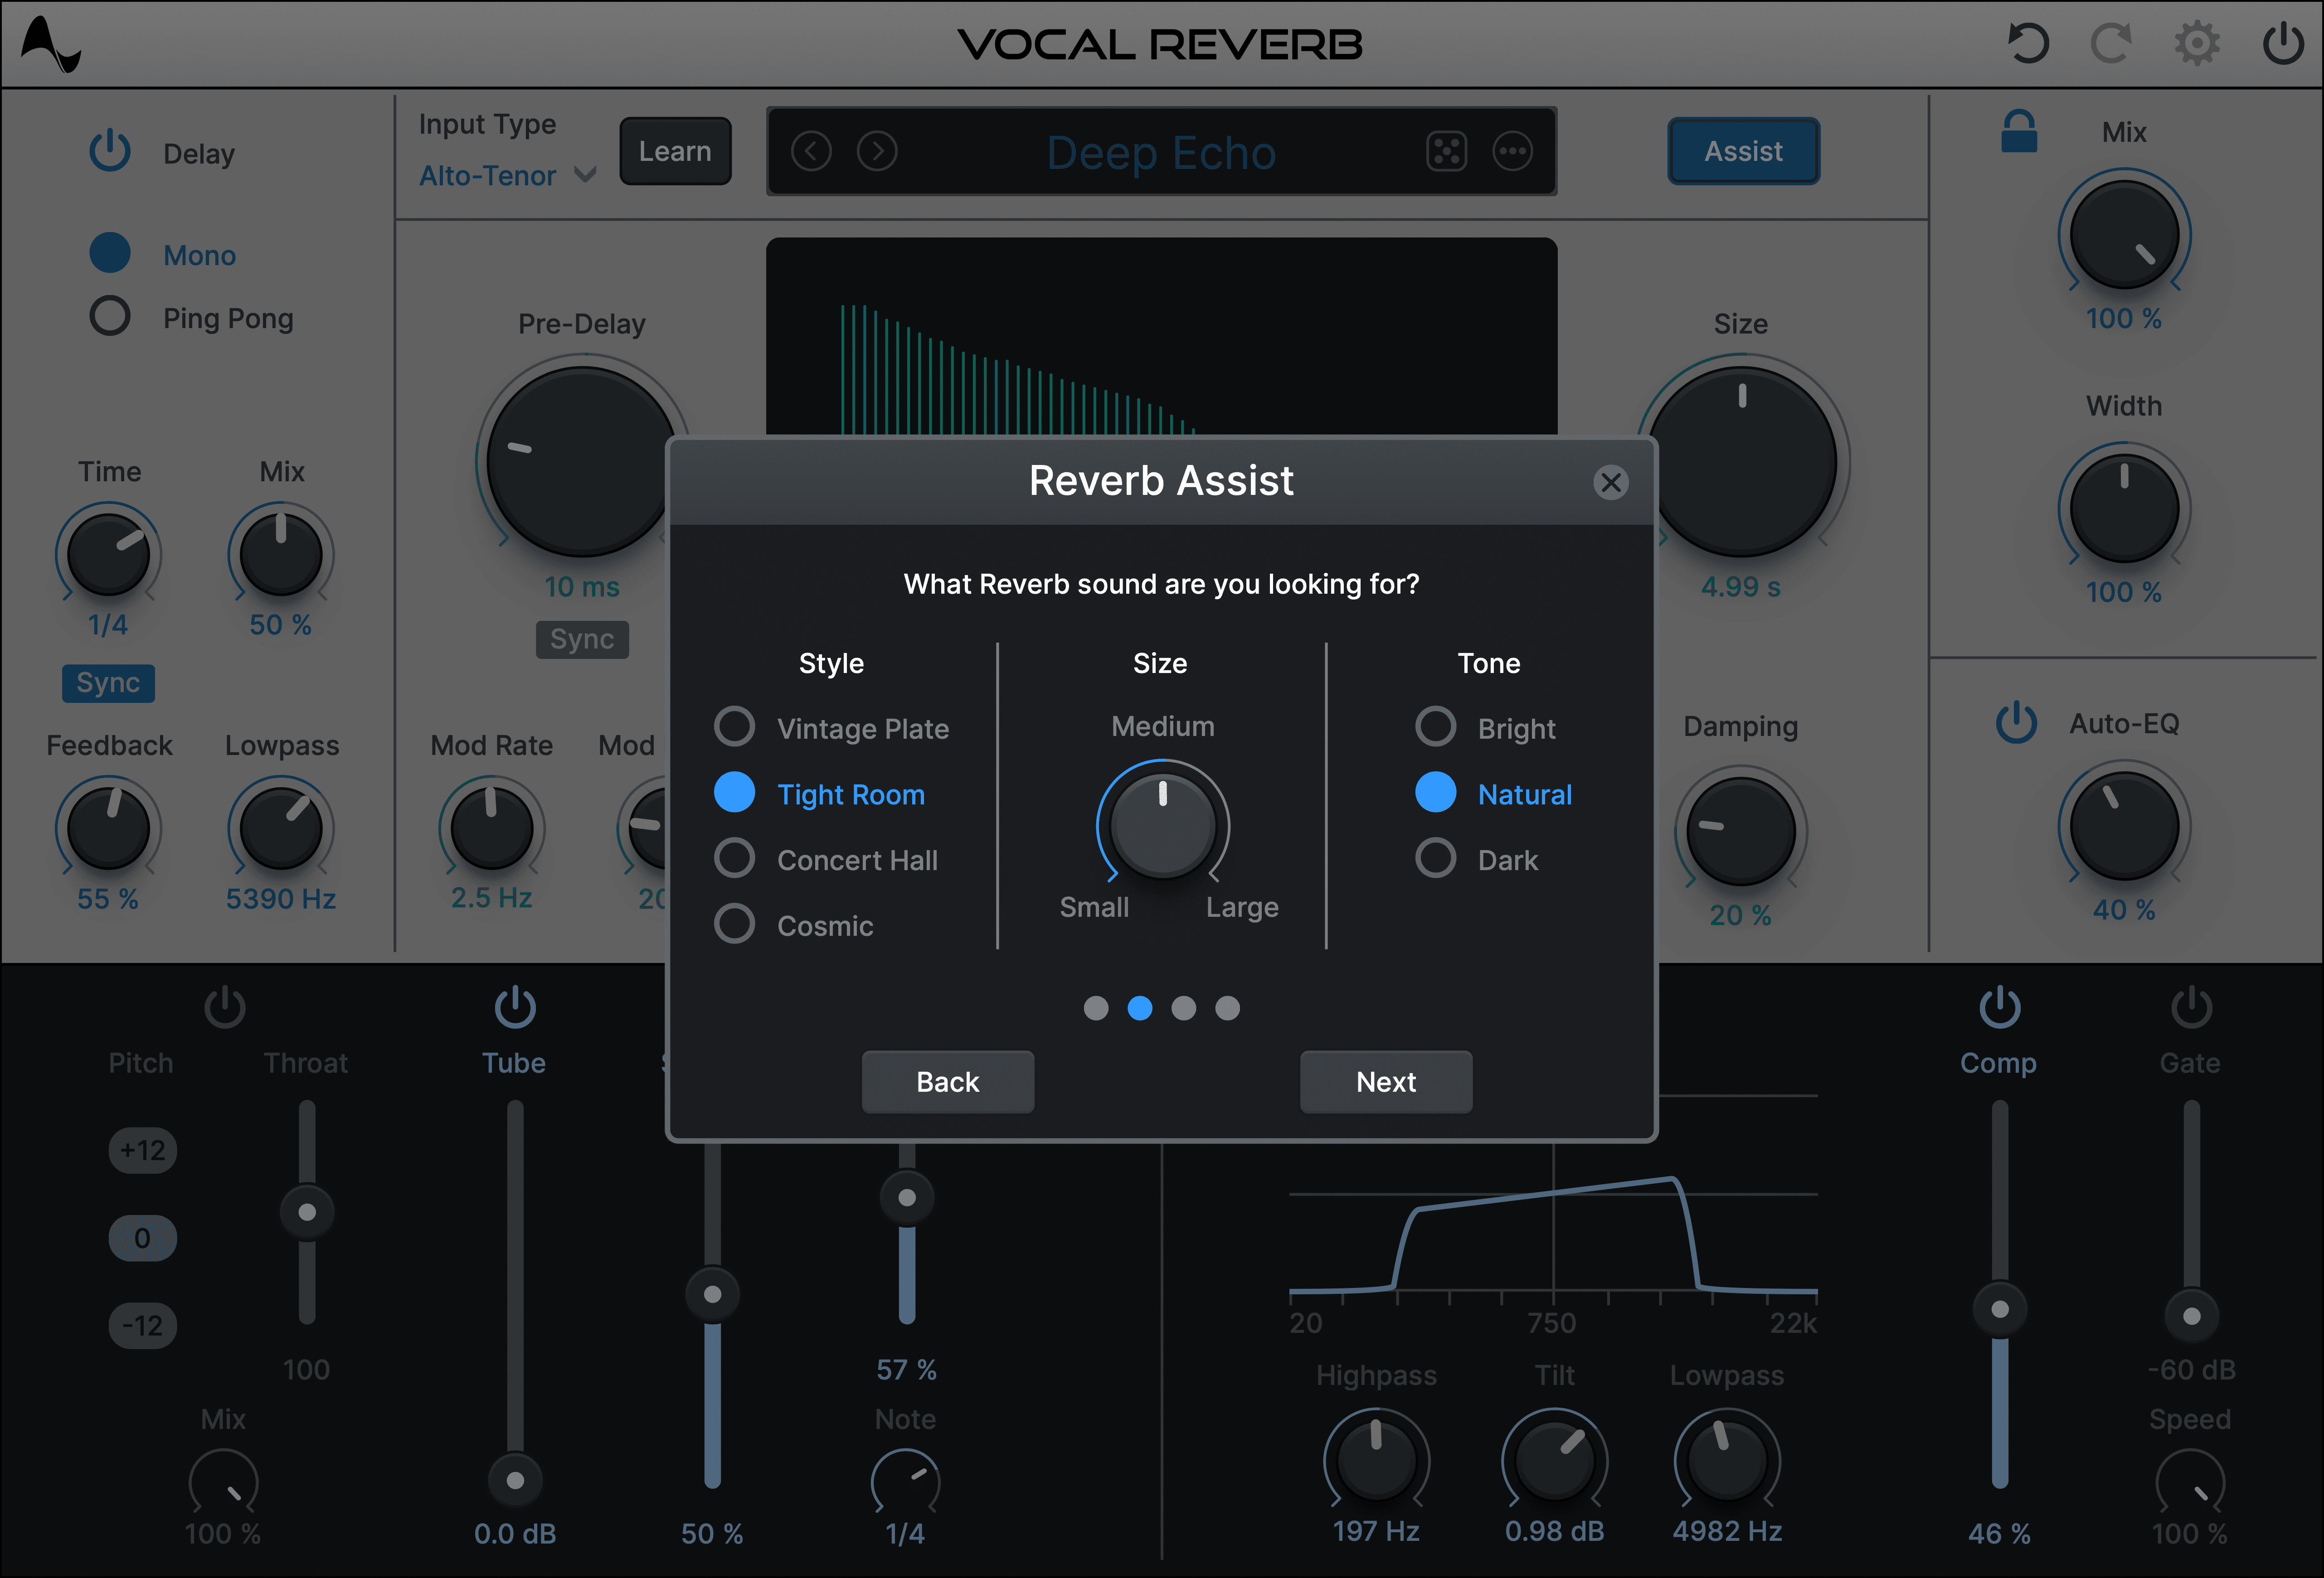Toggle the Tube power icon
The height and width of the screenshot is (1578, 2324).
tap(515, 1007)
